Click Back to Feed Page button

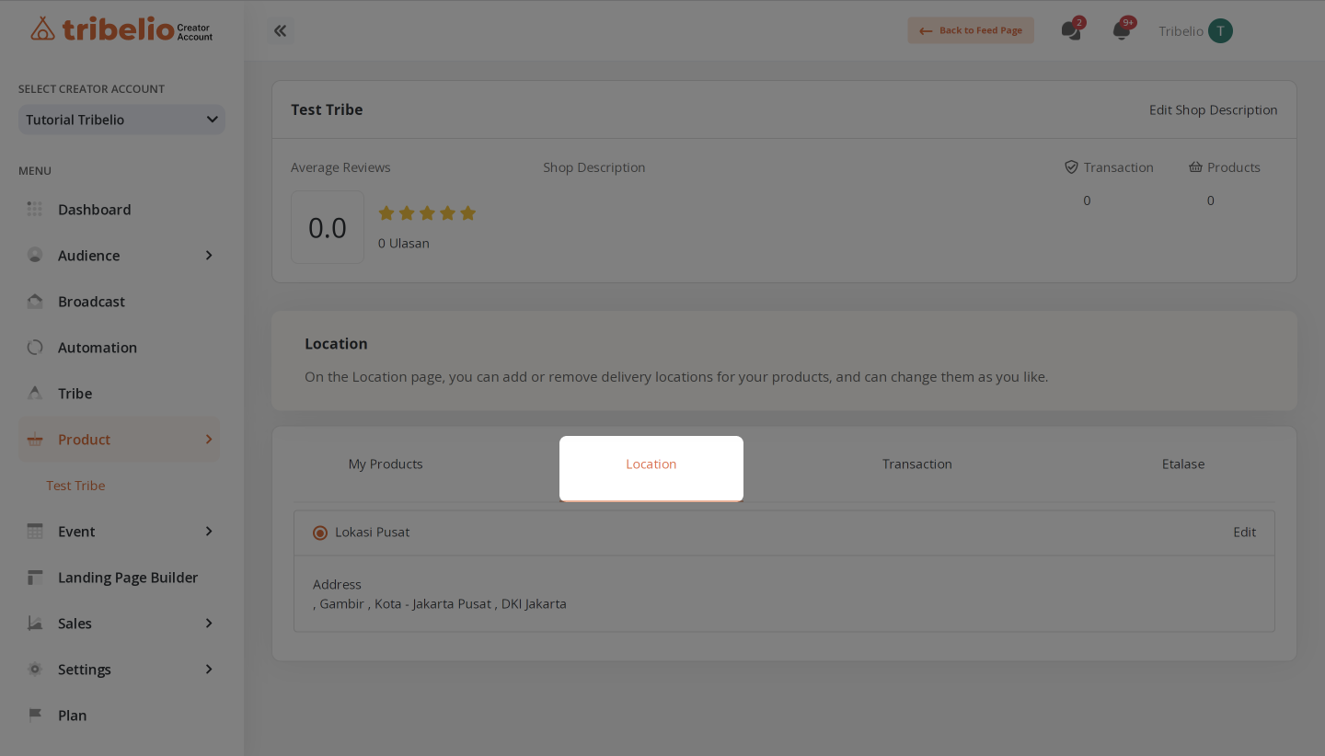(x=971, y=30)
